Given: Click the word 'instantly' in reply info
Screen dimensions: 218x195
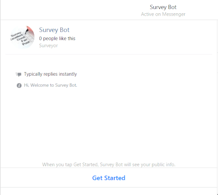Looking at the screenshot, I should 68,74.
